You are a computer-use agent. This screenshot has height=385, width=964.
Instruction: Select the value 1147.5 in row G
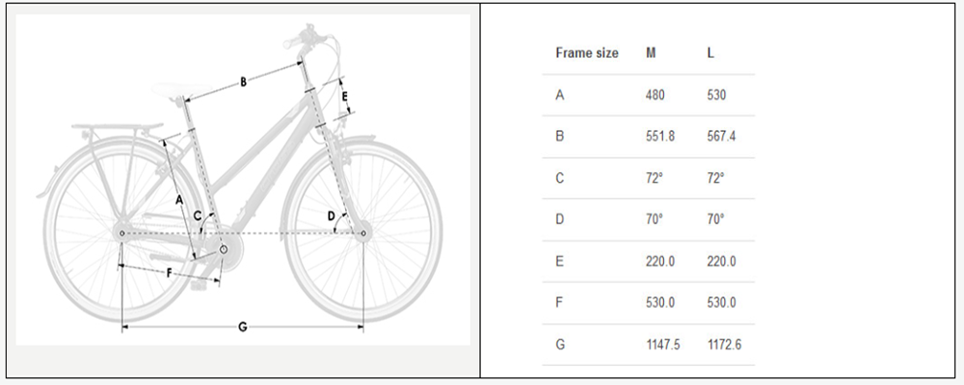tap(663, 345)
